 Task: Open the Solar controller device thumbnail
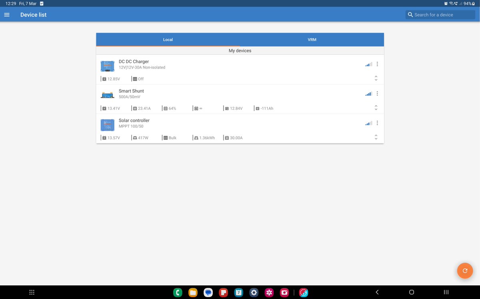click(x=107, y=125)
